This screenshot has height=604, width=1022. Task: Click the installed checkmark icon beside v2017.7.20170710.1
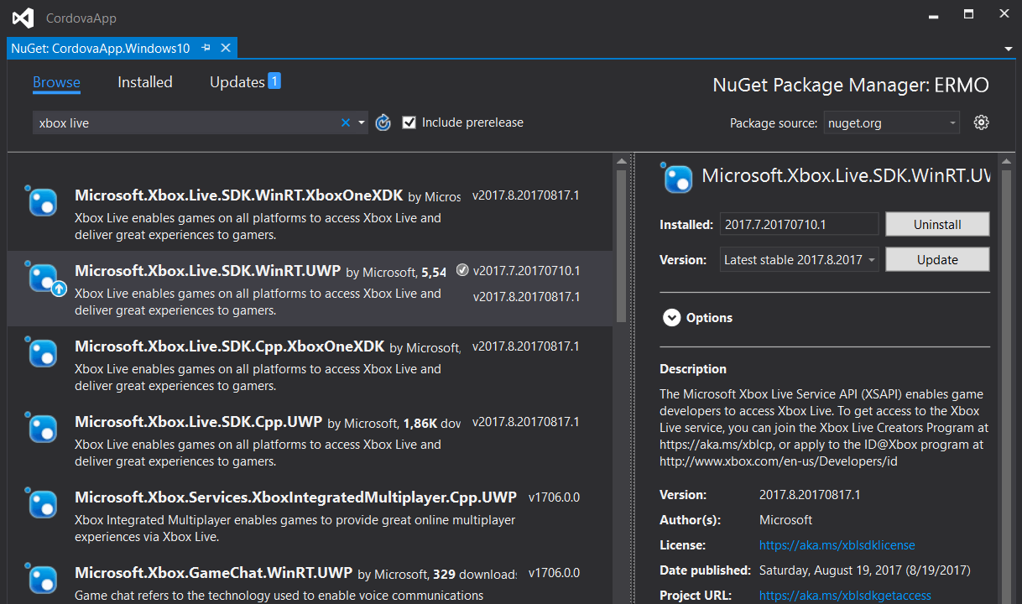point(462,270)
